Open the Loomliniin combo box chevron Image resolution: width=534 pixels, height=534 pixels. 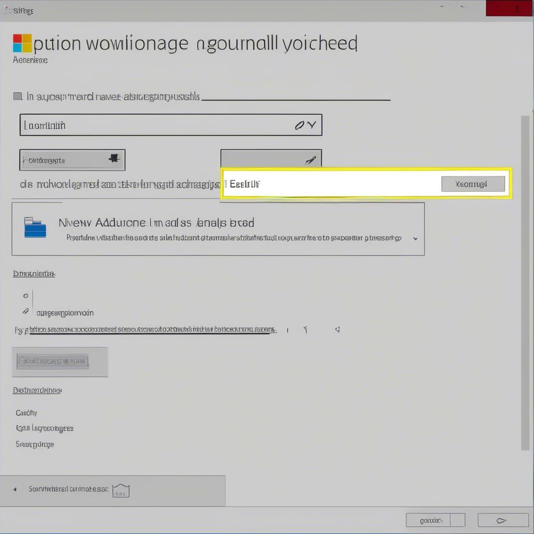(312, 125)
